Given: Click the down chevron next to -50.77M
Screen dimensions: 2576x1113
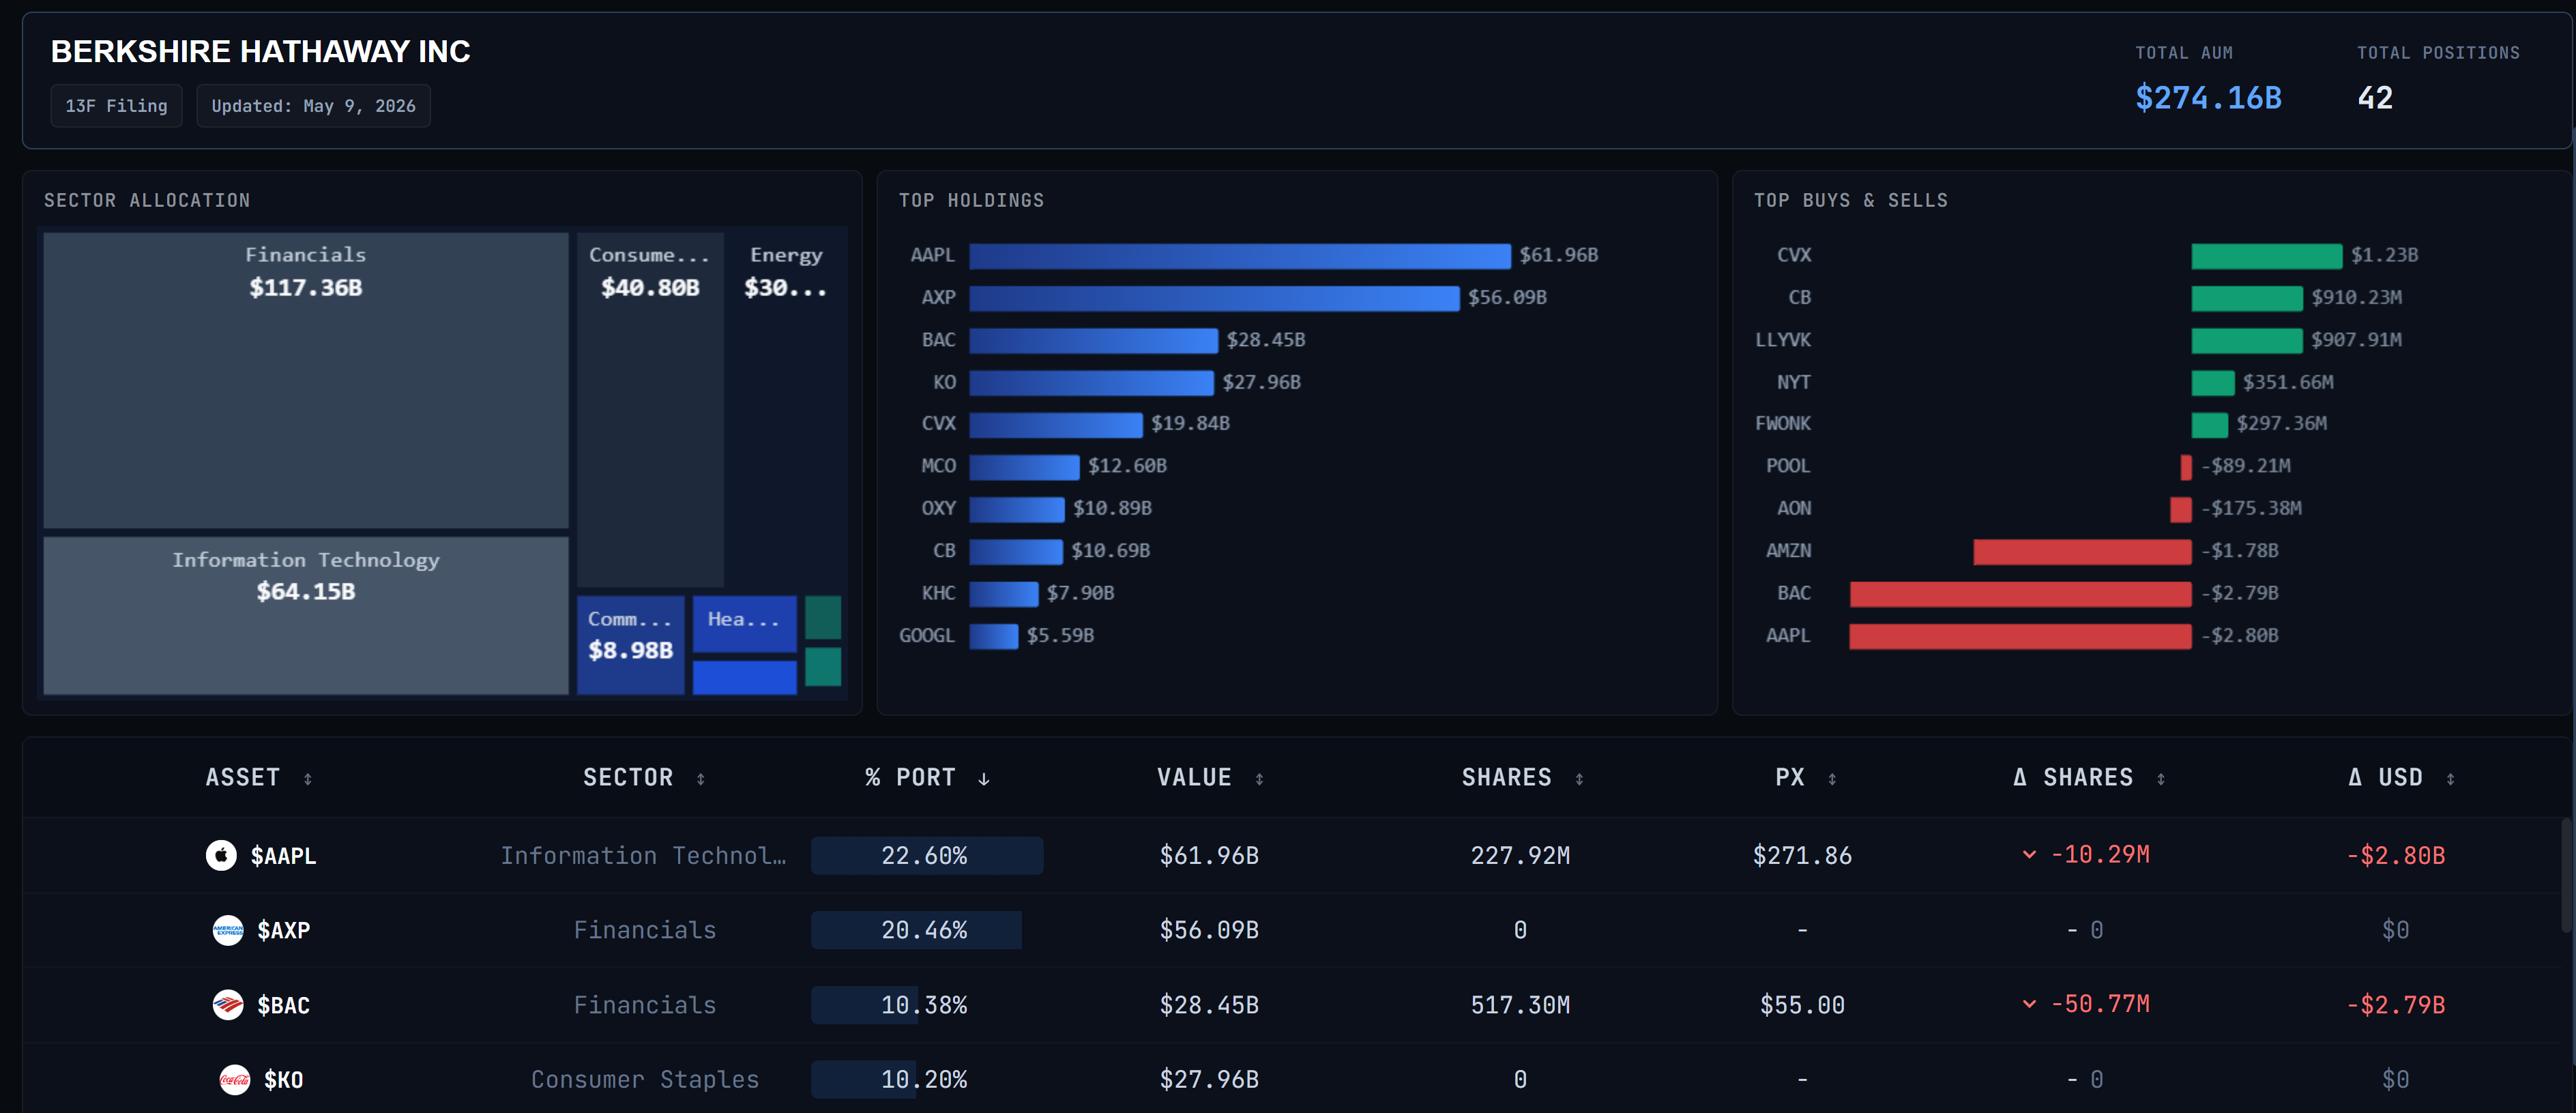Looking at the screenshot, I should coord(2029,1003).
